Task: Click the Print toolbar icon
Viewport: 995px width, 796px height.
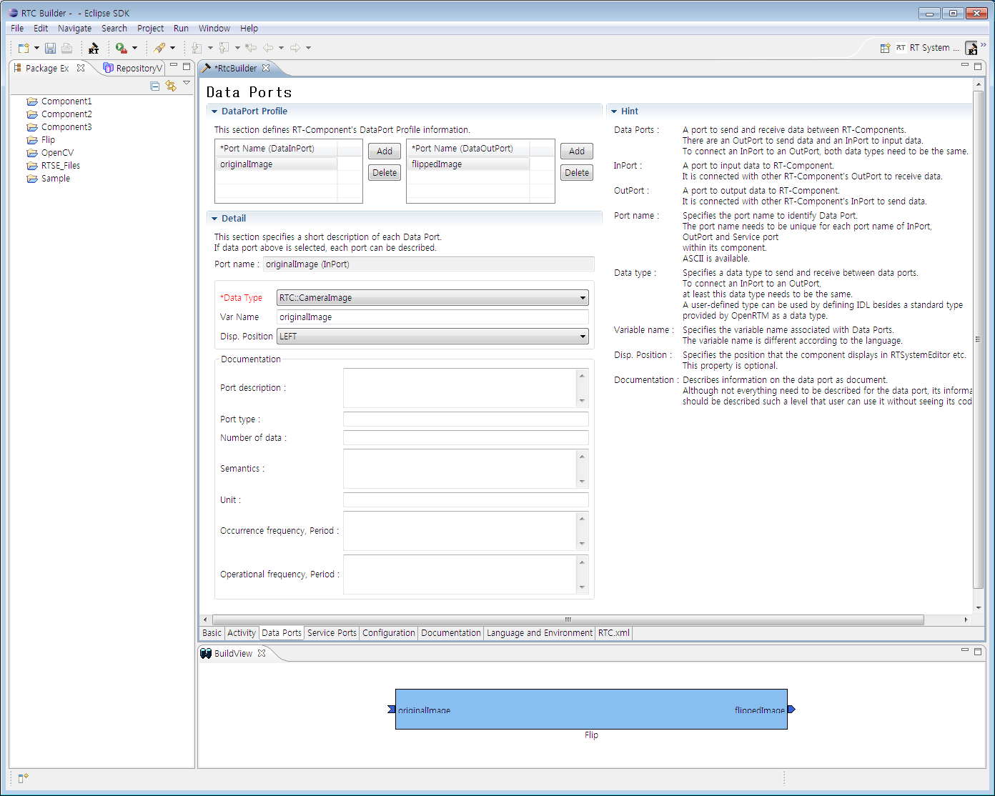Action: click(66, 48)
